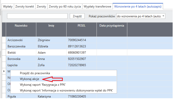This screenshot has width=185, height=105.
Task: Expand the 'Pokaż pracowników' dropdown arrow
Action: pos(163,16)
